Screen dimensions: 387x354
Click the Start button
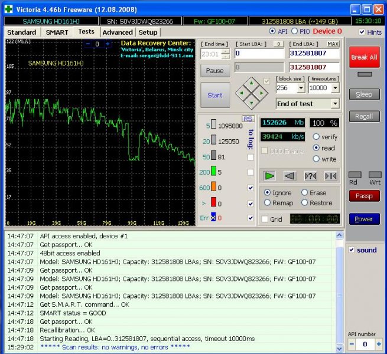pyautogui.click(x=215, y=95)
